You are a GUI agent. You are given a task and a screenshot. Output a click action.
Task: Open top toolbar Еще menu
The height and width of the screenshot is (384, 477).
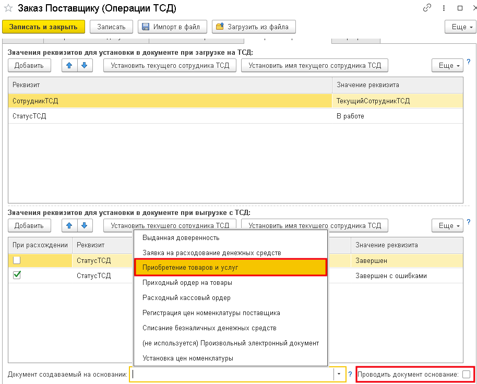tap(460, 27)
